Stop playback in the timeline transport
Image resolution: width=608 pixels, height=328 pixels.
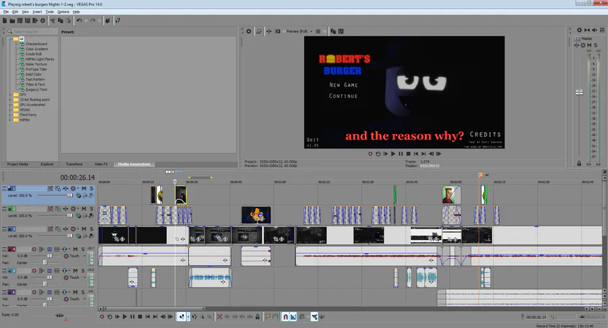pos(140,317)
